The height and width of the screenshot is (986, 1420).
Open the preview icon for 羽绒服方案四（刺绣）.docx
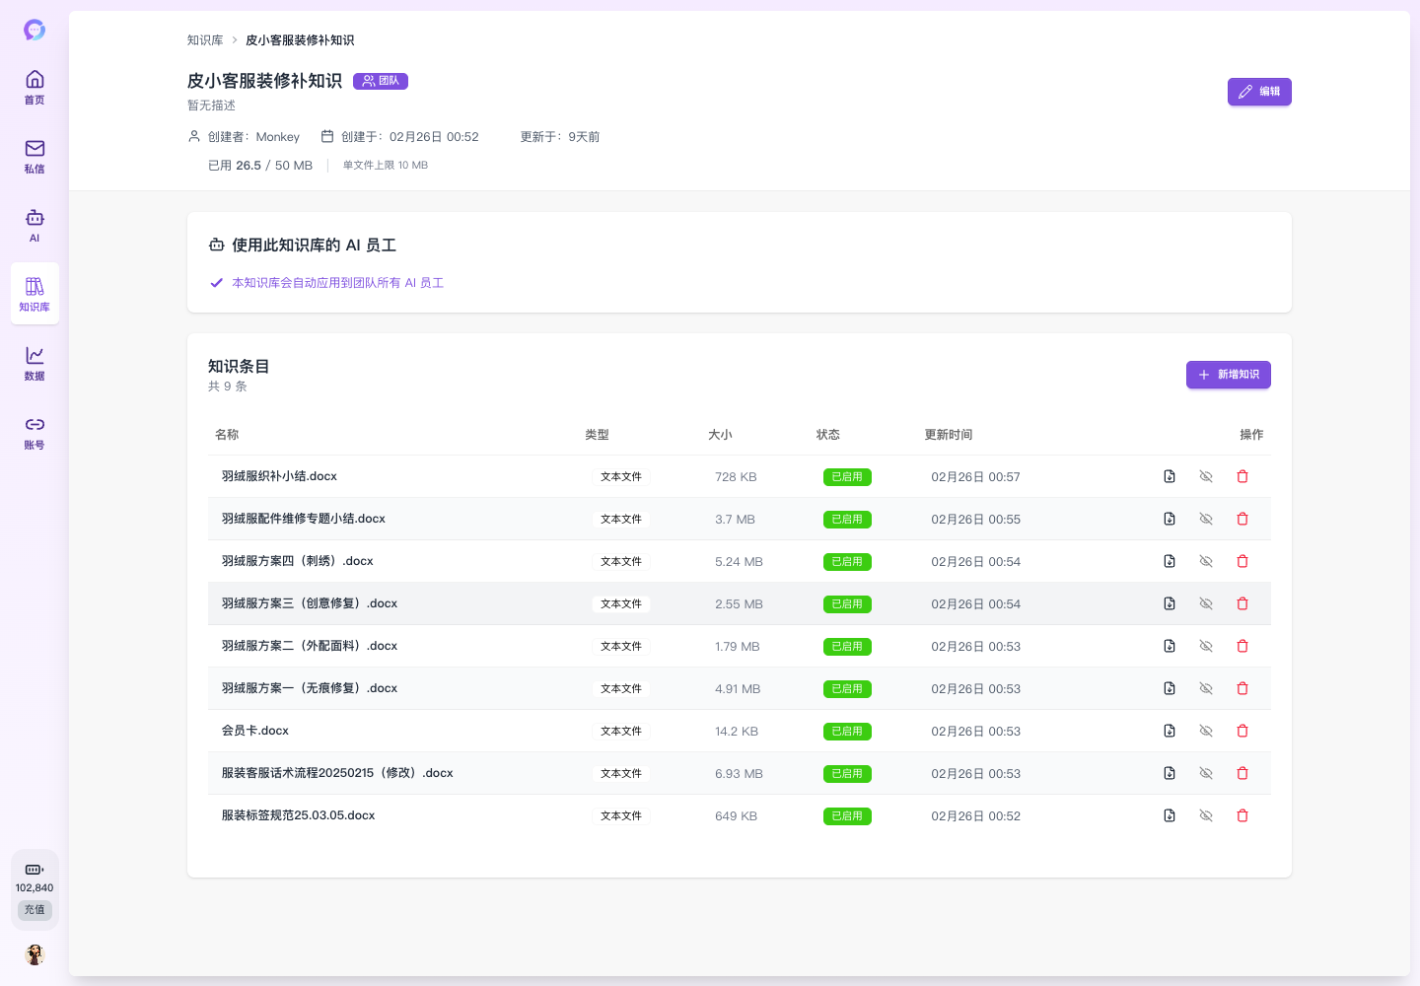point(1170,560)
